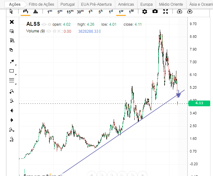Screen dimensions: 213x176
Task: Enter fullscreen chart mode
Action: tap(166, 11)
